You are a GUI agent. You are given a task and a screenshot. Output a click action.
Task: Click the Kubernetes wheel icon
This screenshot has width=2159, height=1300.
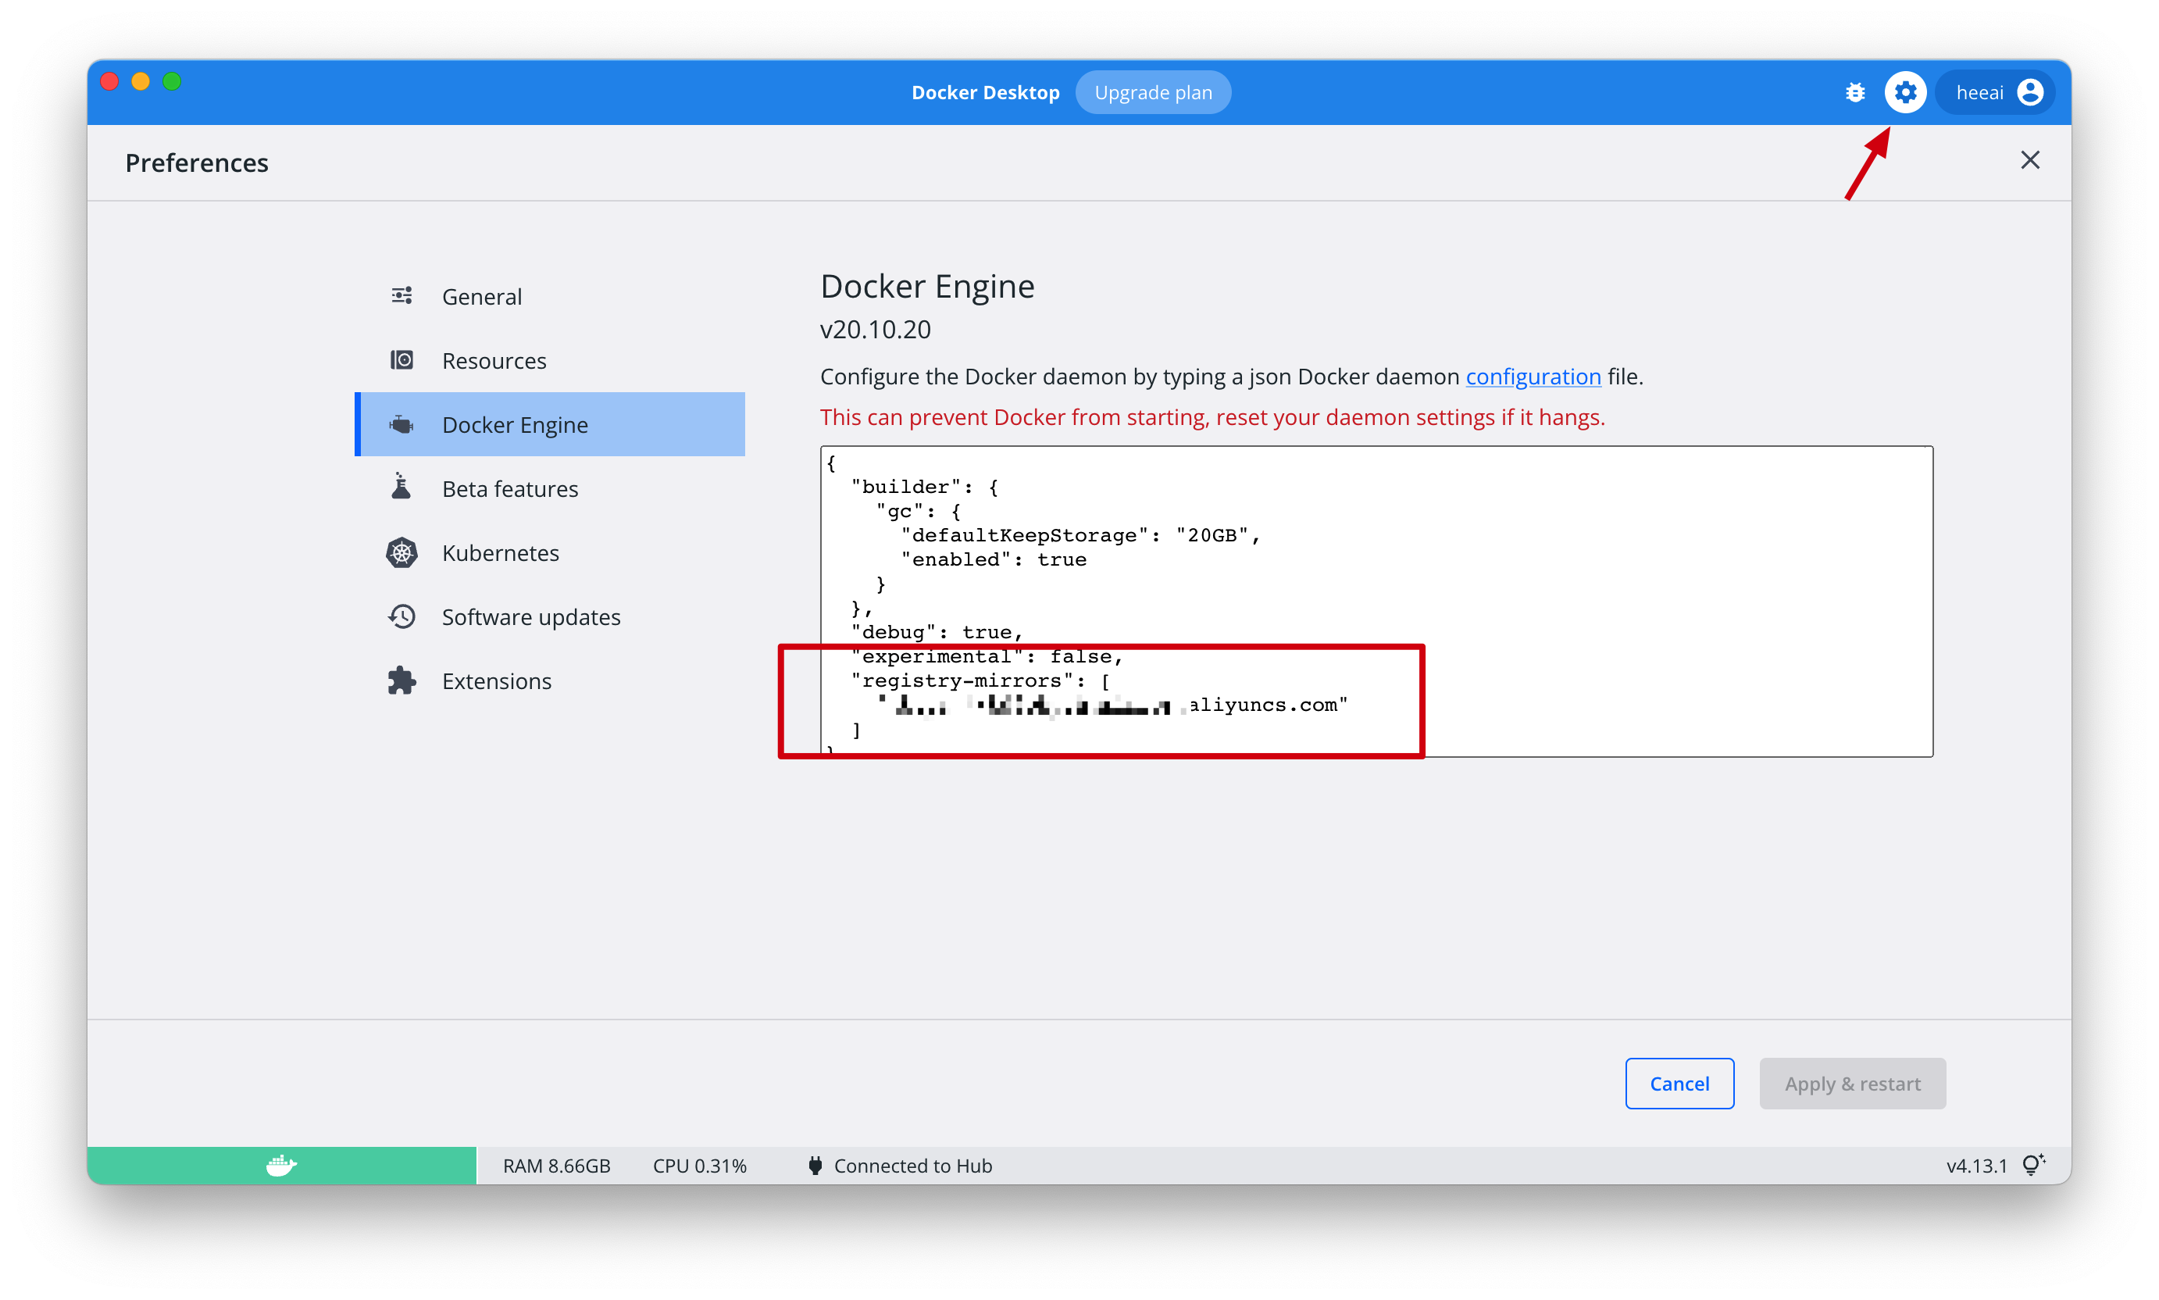coord(401,553)
